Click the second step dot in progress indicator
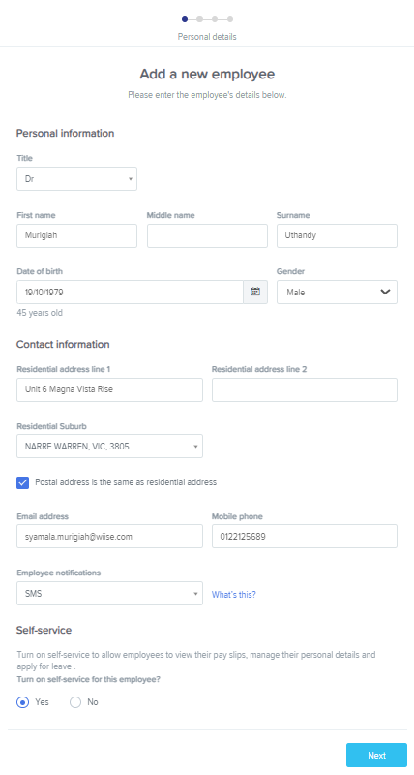414x775 pixels. click(199, 19)
